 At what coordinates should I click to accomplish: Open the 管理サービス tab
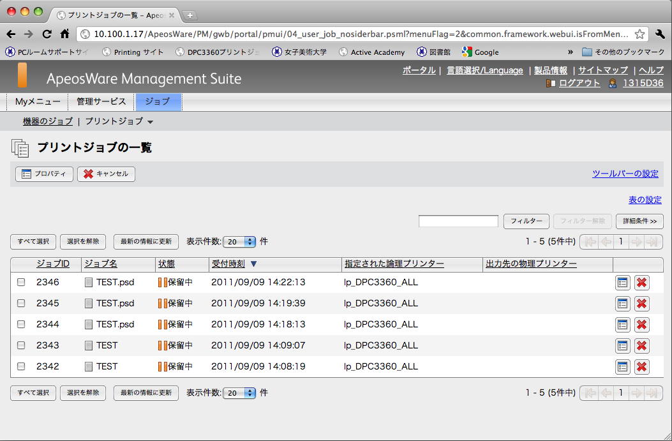(101, 101)
